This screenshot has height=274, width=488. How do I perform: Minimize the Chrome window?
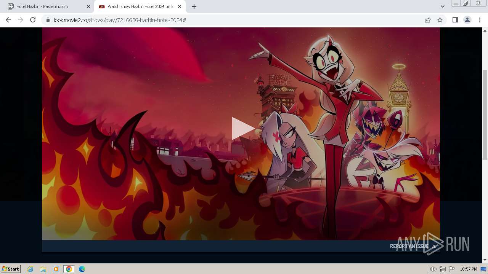(456, 3)
